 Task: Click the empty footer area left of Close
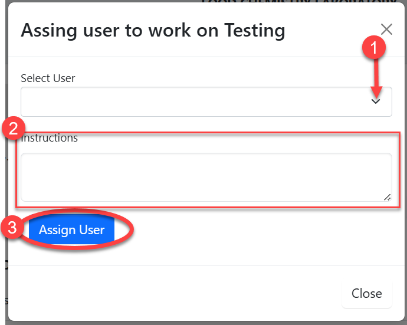pyautogui.click(x=177, y=294)
